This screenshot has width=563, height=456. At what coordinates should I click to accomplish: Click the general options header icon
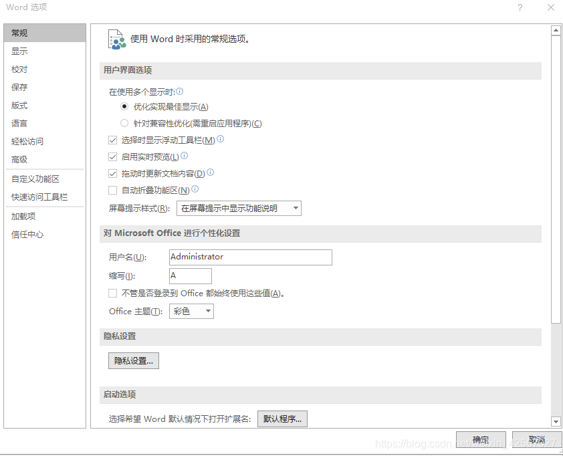pyautogui.click(x=117, y=39)
